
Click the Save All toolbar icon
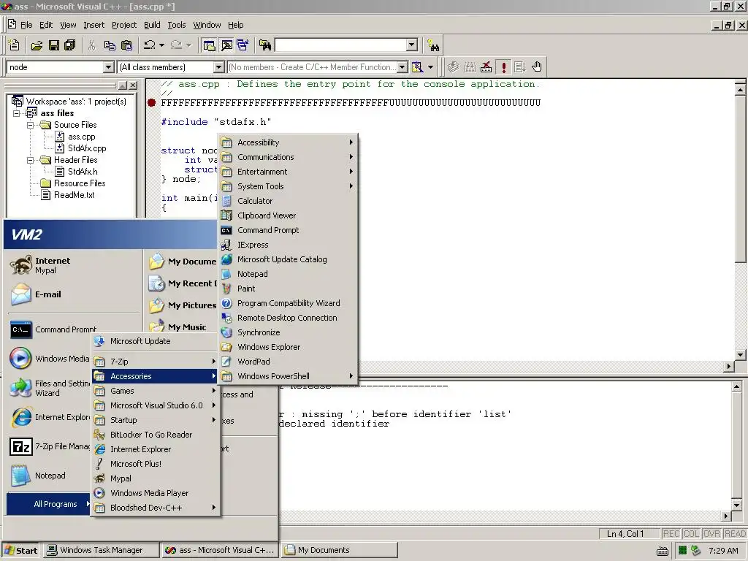tap(69, 45)
